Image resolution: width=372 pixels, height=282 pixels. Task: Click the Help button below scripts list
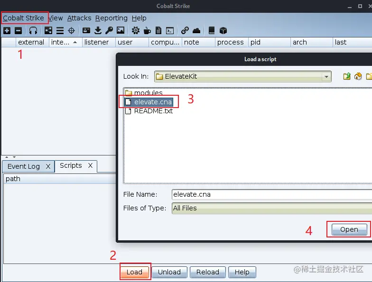tap(242, 272)
